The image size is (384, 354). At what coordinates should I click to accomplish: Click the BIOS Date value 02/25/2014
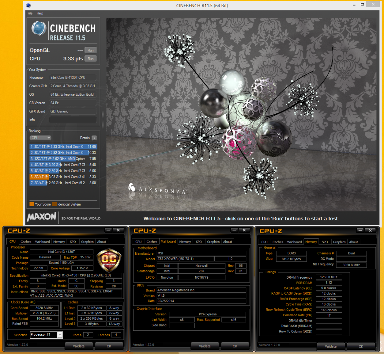(x=201, y=301)
